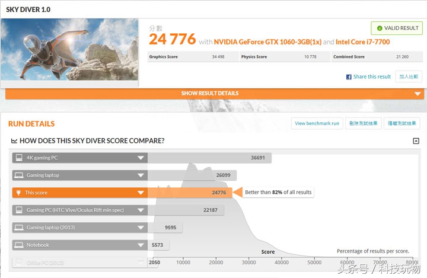Click the desktop icon on Gaming PC (HTC Vive/Oculus Rift) row

[19, 210]
